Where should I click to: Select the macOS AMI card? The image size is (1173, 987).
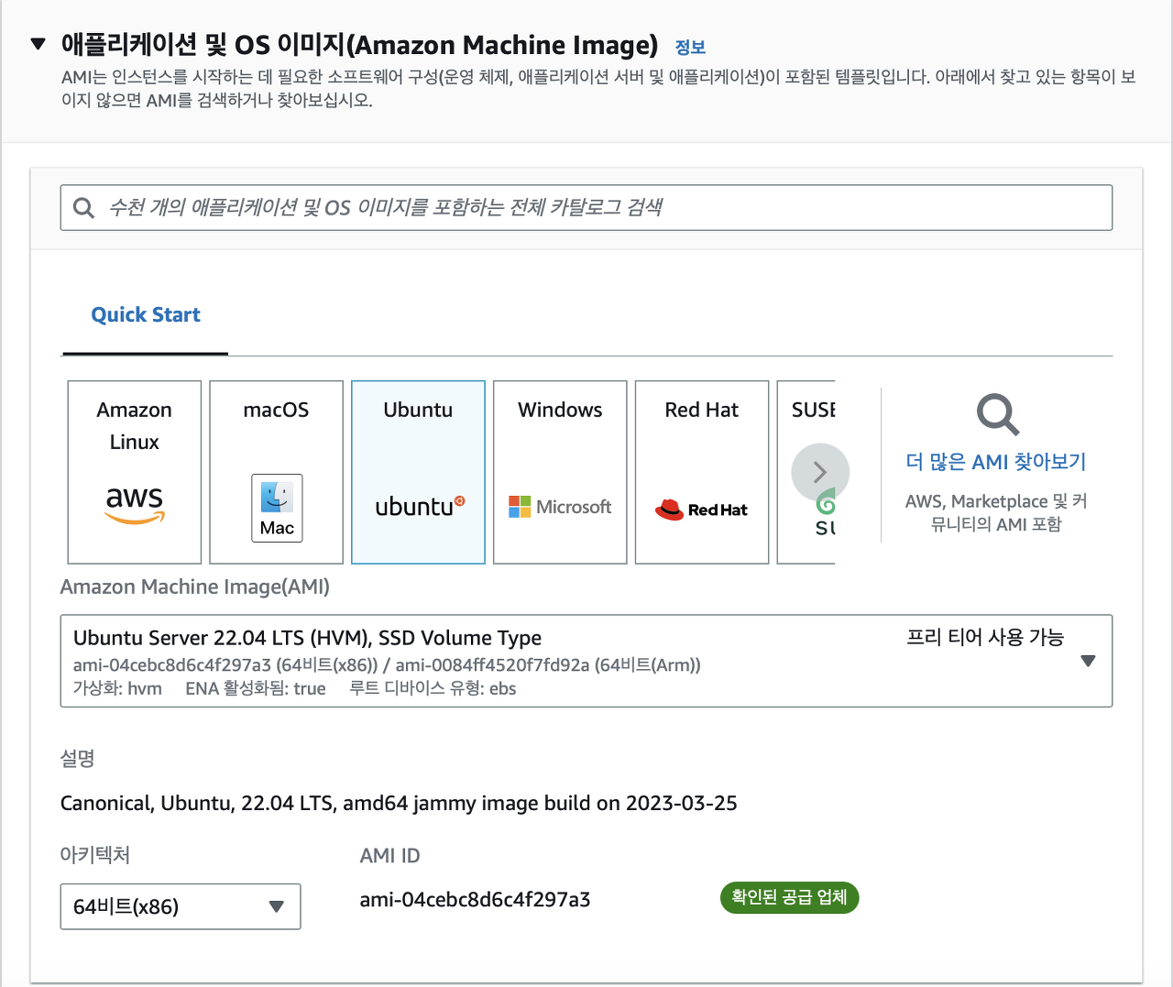coord(277,472)
